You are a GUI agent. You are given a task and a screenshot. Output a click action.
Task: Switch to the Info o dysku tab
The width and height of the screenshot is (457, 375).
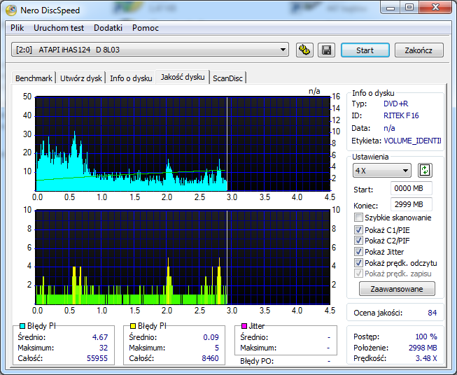pyautogui.click(x=131, y=78)
